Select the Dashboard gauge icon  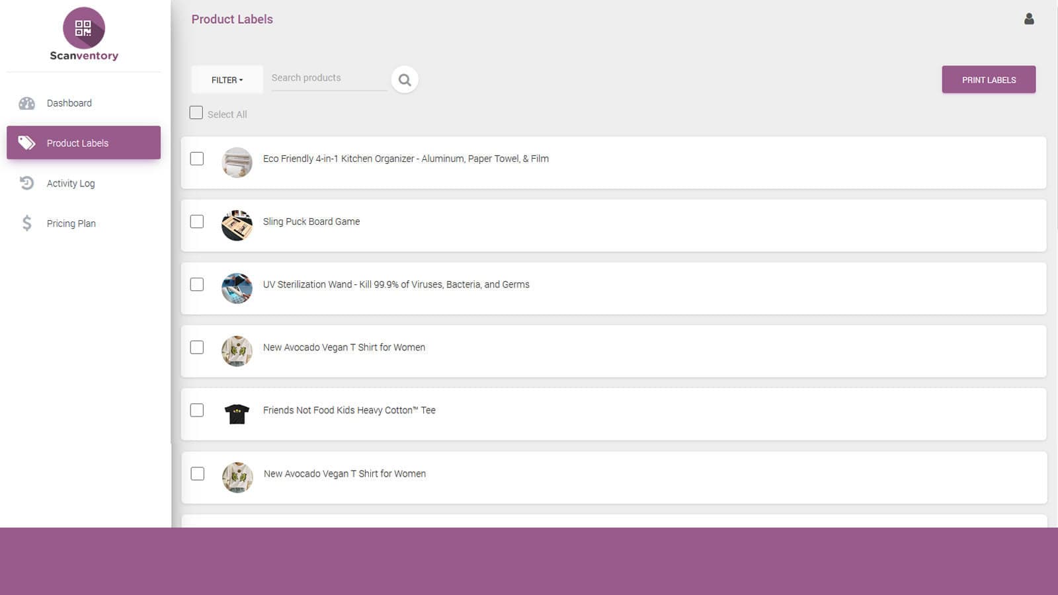coord(26,103)
